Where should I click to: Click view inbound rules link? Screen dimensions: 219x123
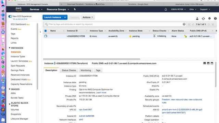179,99
